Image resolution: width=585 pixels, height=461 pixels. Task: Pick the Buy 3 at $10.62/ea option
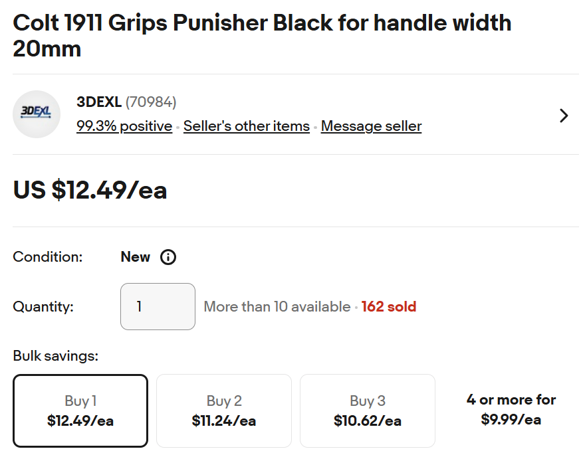[368, 411]
